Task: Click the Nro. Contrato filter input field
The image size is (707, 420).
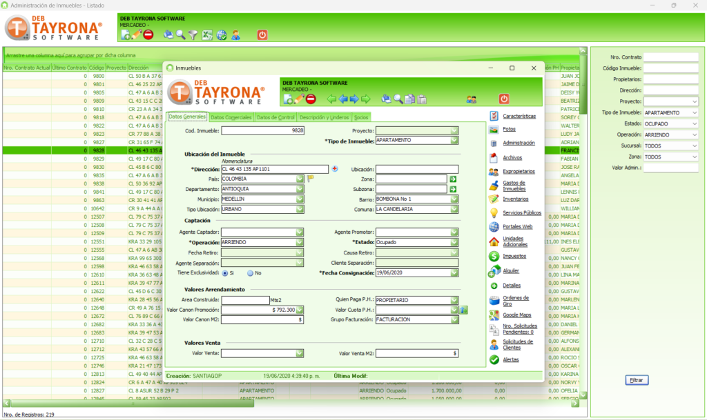Action: click(671, 57)
